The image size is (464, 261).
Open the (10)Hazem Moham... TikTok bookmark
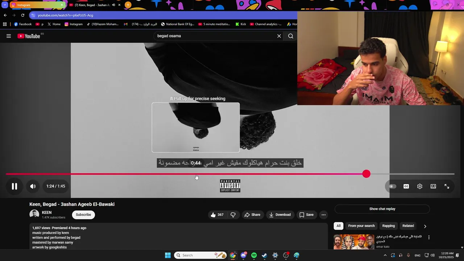pyautogui.click(x=103, y=24)
